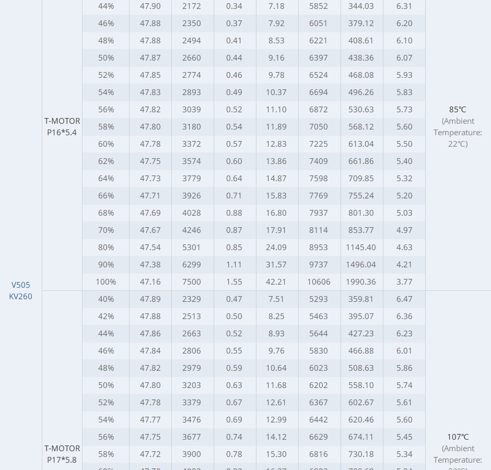491x470 pixels.
Task: Select the 70% throttle cell
Action: 106,230
